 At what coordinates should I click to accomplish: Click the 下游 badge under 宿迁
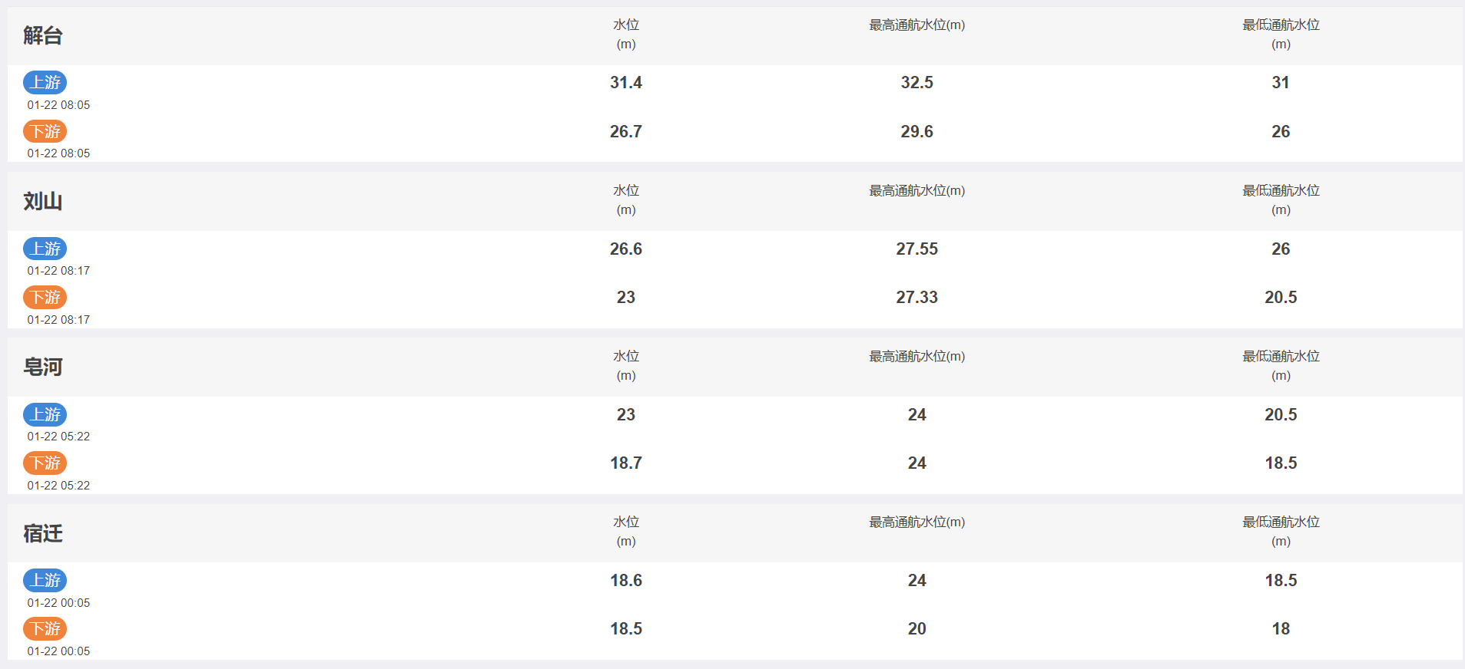[x=45, y=628]
